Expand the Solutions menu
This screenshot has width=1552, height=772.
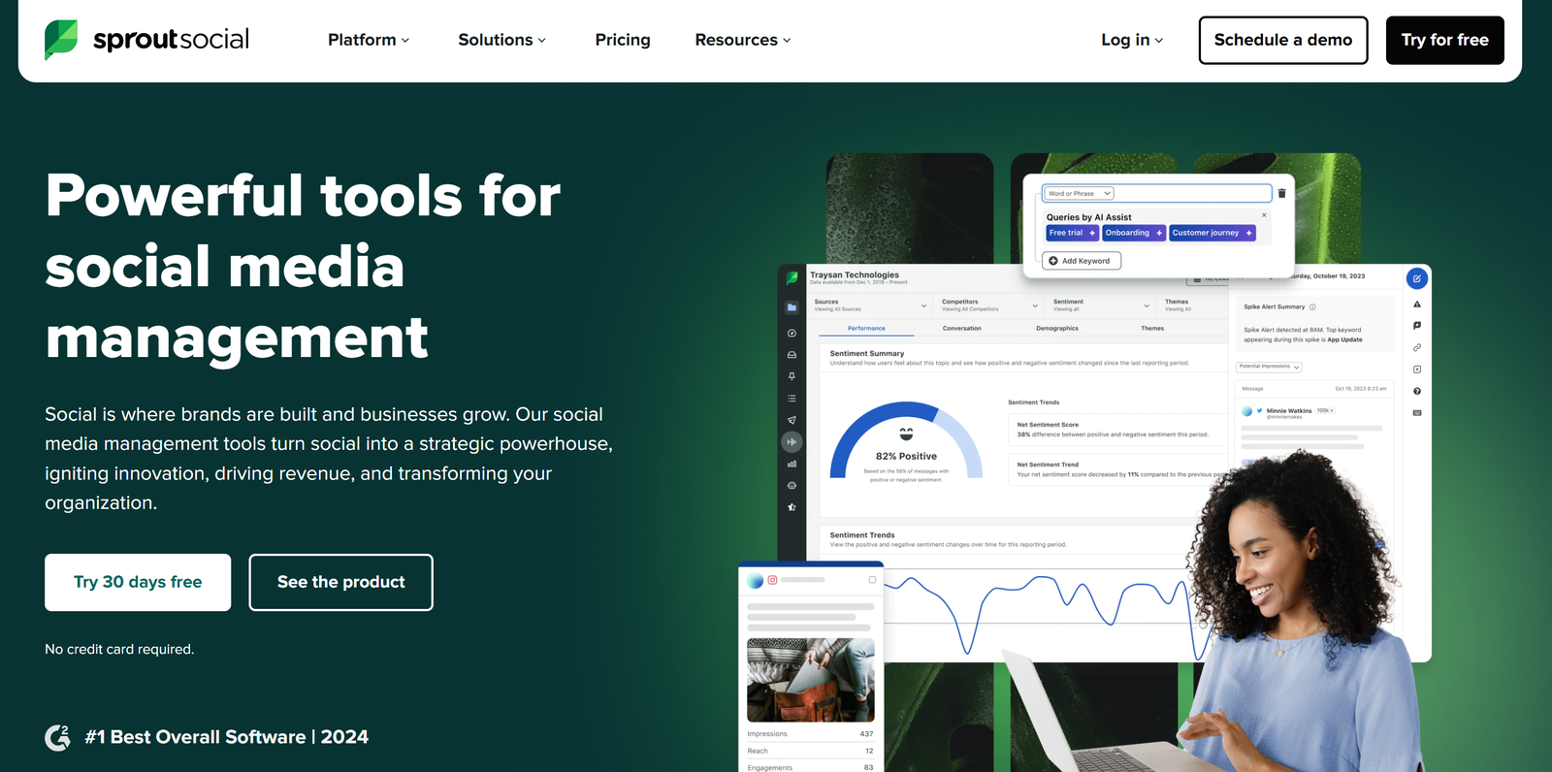point(502,40)
